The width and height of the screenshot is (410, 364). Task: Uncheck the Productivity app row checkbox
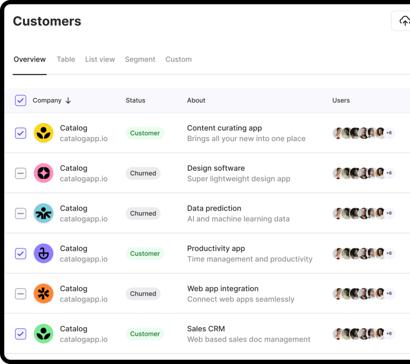[20, 253]
